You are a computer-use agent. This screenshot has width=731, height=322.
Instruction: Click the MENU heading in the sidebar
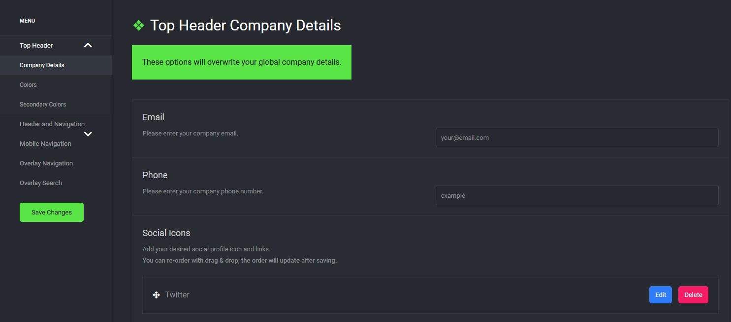[x=27, y=21]
